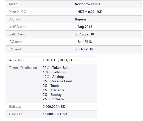Click the 1 NRT = 0.02 USD price
The image size is (143, 121).
coord(89,12)
